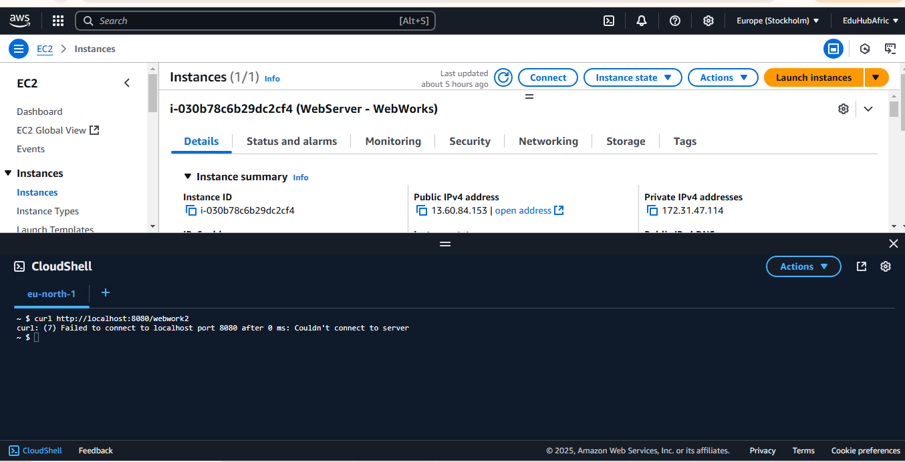Viewport: 905px width, 462px height.
Task: Open the Info link beside Instance summary
Action: click(301, 178)
